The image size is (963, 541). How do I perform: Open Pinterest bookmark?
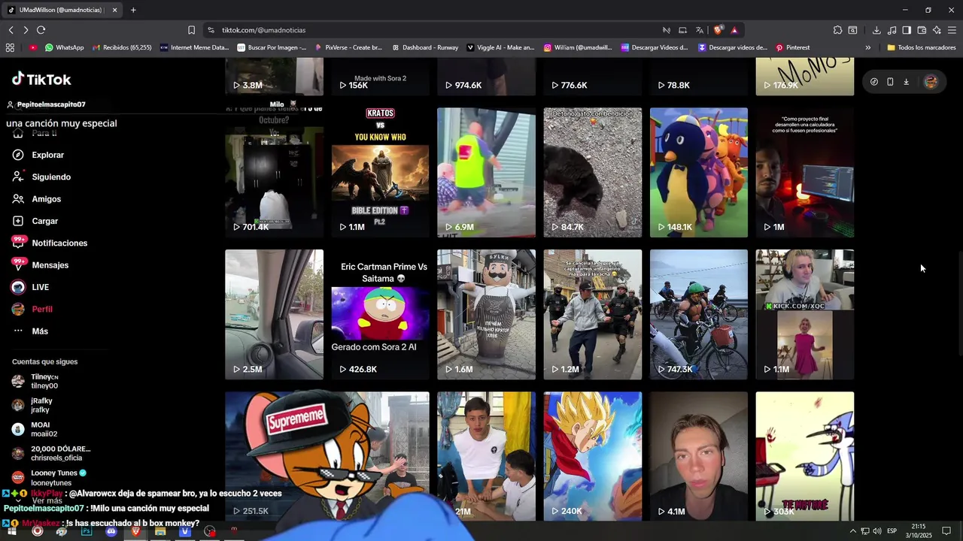792,47
